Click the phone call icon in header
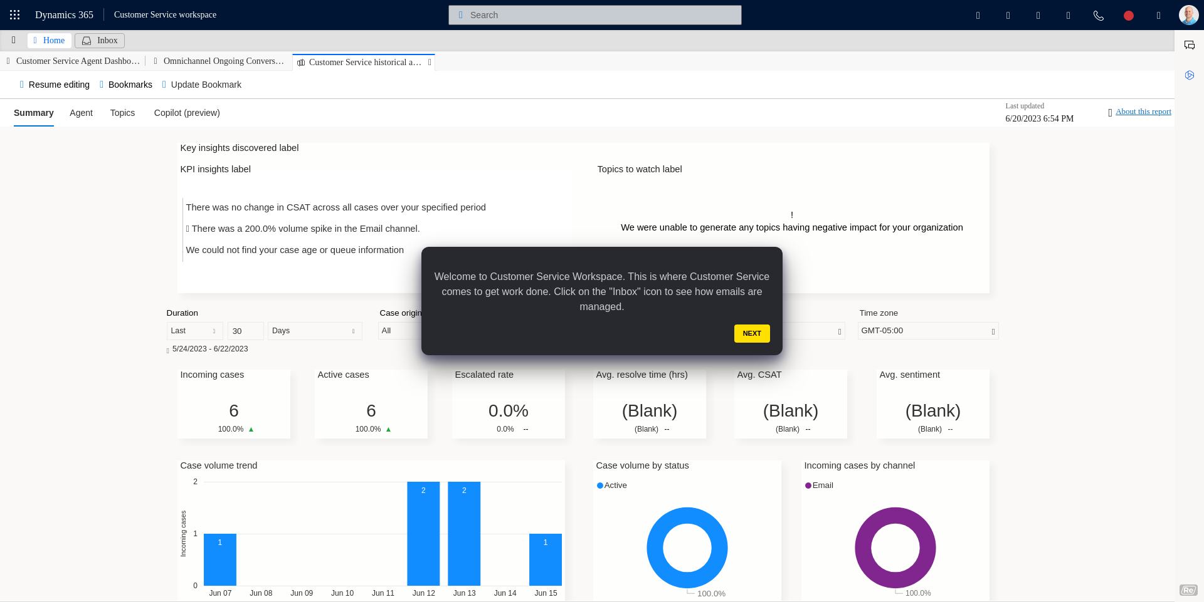1204x602 pixels. [x=1098, y=16]
